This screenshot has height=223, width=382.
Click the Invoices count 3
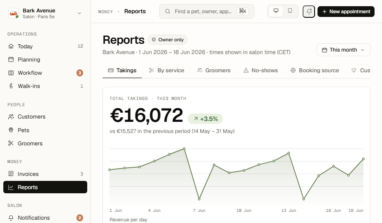[82, 174]
